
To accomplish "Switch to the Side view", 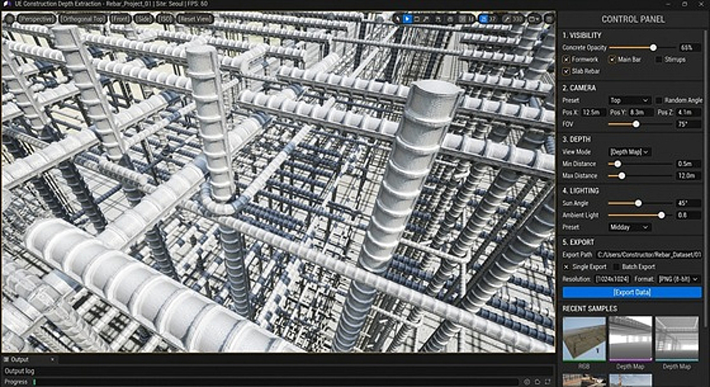I will [144, 19].
